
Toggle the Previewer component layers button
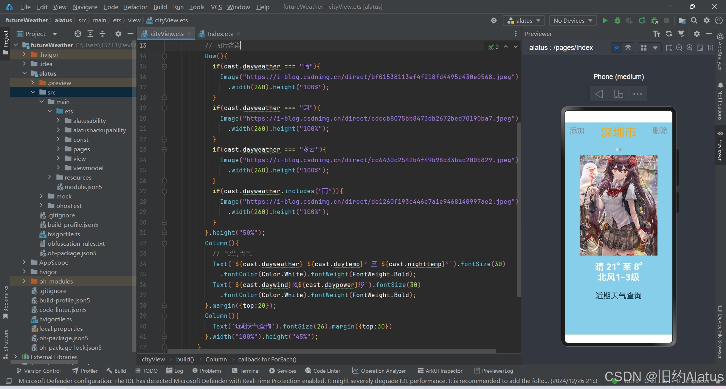pyautogui.click(x=628, y=48)
